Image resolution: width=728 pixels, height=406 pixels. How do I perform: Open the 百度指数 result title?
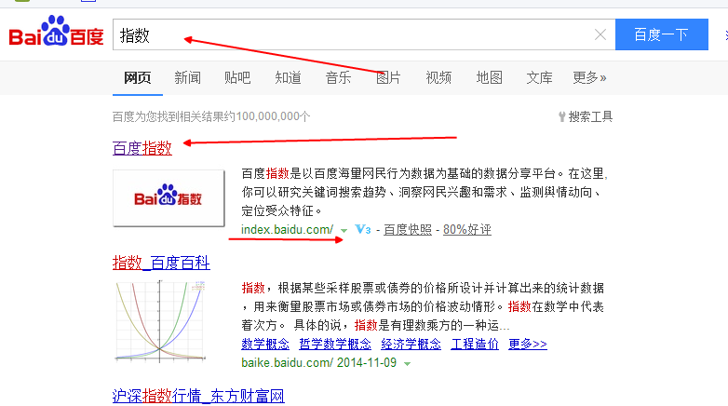click(142, 148)
